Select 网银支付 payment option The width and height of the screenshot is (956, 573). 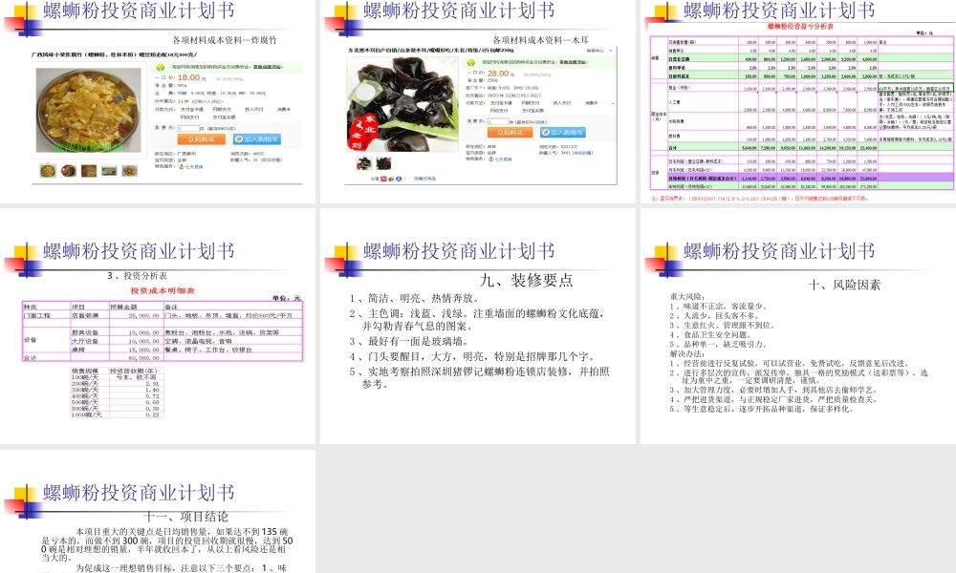point(221,109)
